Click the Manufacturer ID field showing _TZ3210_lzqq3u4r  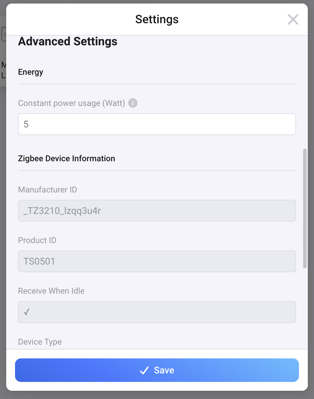[157, 211]
